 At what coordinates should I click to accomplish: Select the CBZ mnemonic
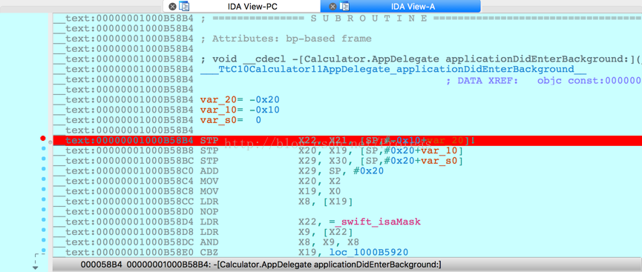coord(209,252)
